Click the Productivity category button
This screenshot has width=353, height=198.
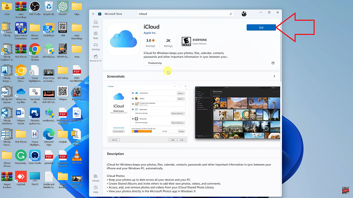click(x=155, y=63)
